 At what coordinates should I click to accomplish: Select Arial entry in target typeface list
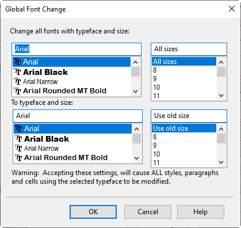tap(72, 128)
